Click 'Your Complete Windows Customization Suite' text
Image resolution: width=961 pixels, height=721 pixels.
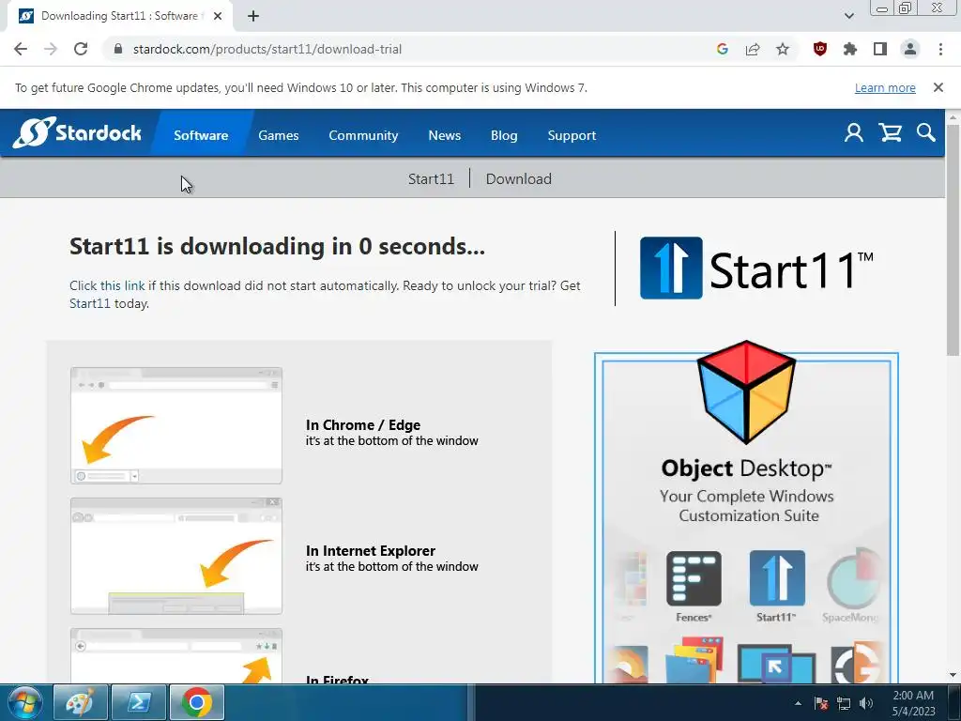pyautogui.click(x=747, y=505)
